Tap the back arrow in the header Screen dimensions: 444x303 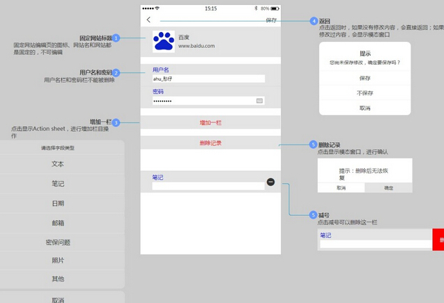coord(148,20)
